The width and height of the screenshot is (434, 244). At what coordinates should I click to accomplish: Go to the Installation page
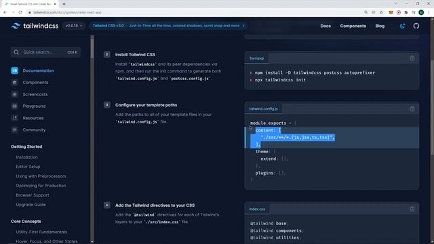pos(27,157)
